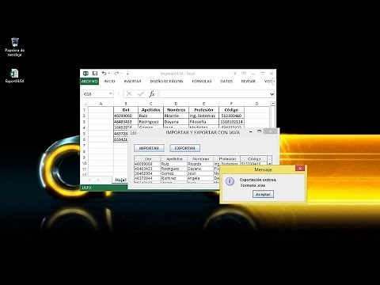Switch to the REVISAR ribbon tab

coord(249,82)
